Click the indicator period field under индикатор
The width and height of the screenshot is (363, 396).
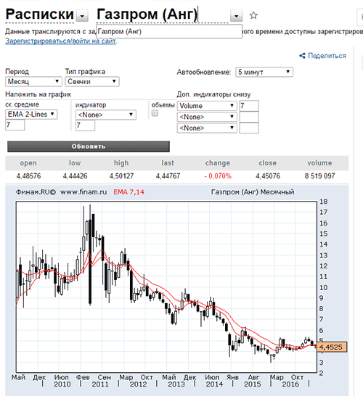[x=85, y=125]
